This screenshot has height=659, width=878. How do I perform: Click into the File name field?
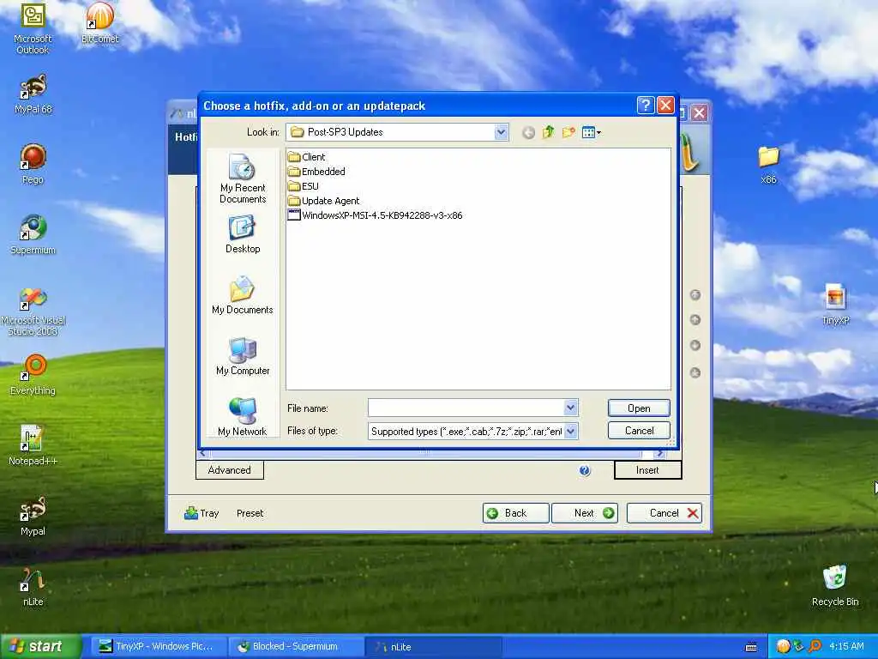coord(466,408)
